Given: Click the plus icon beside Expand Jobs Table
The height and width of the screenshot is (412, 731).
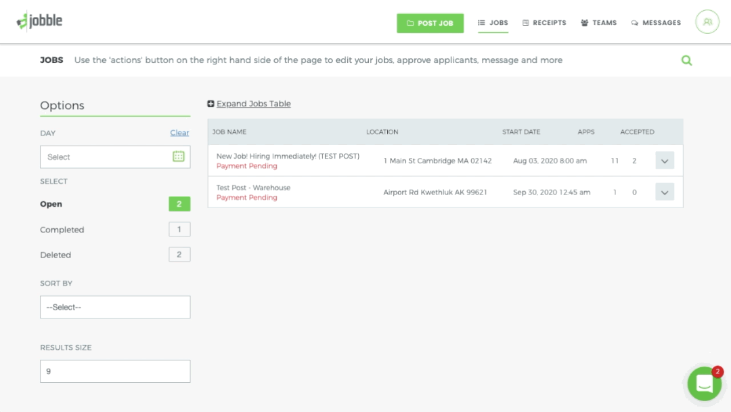Looking at the screenshot, I should pyautogui.click(x=211, y=104).
